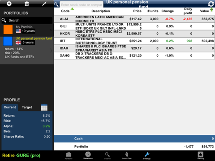The image size is (215, 161).
Task: Click the Retire-SURE (pro) logo text
Action: [x=21, y=156]
